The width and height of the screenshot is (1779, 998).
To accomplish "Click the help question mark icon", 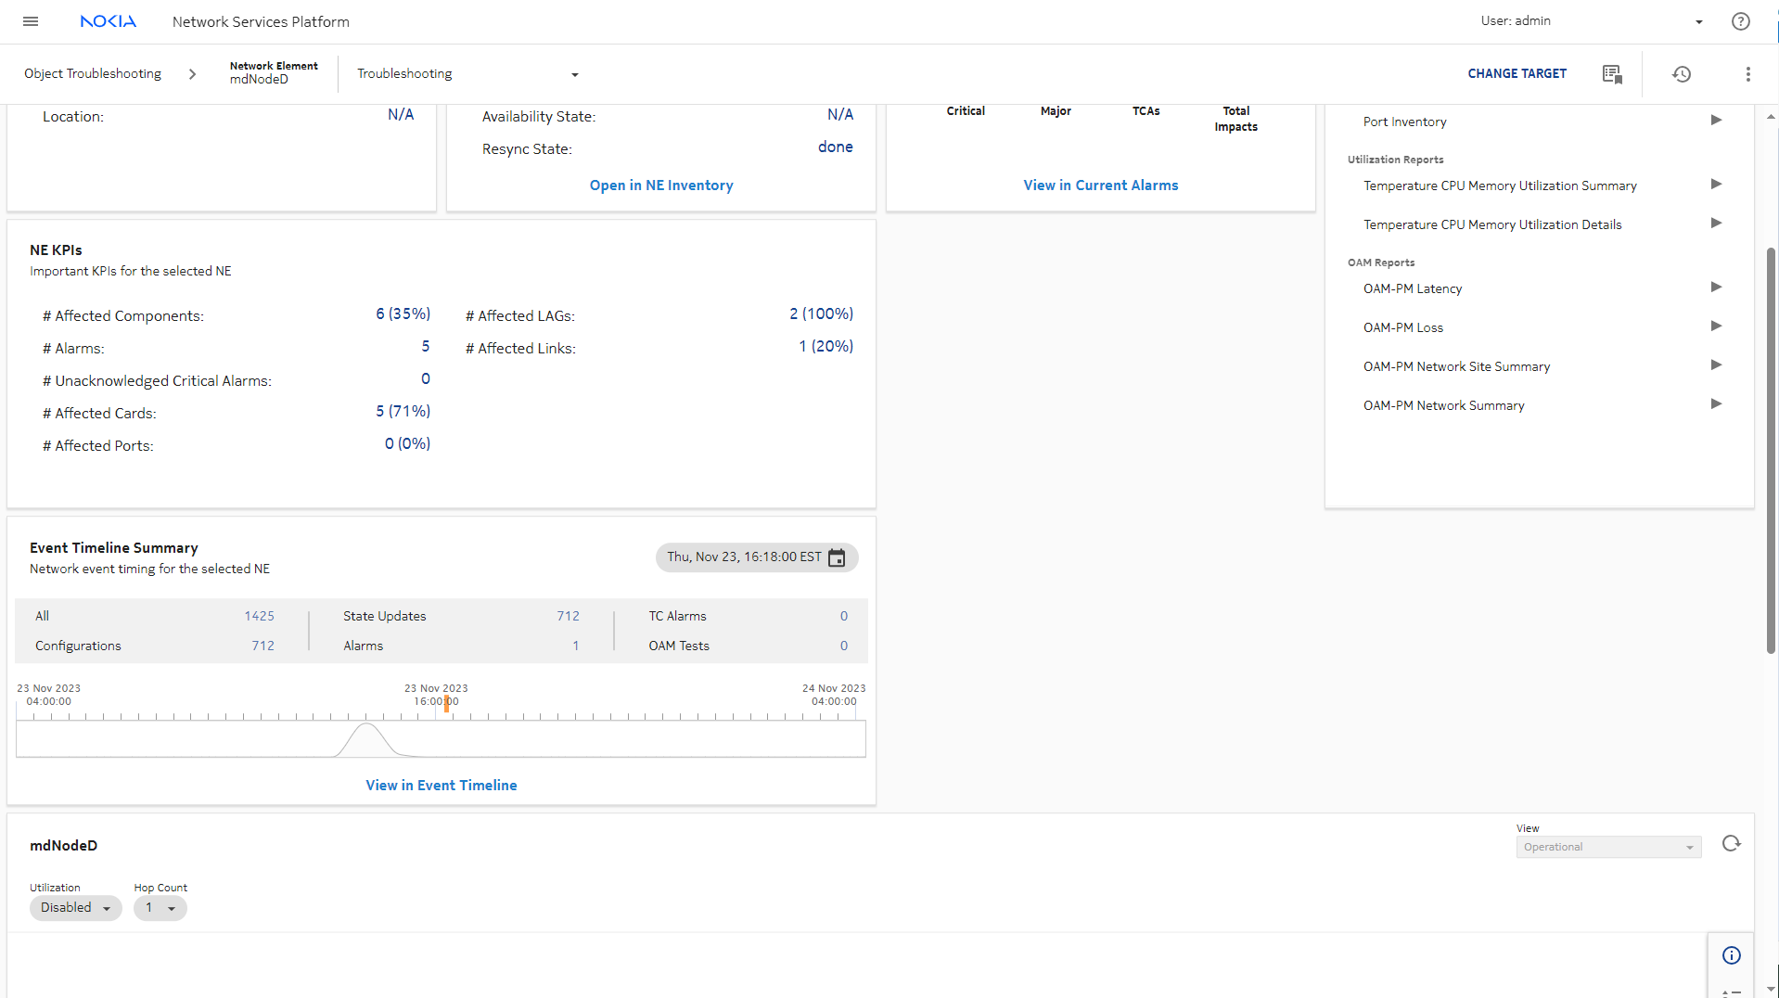I will (1740, 21).
